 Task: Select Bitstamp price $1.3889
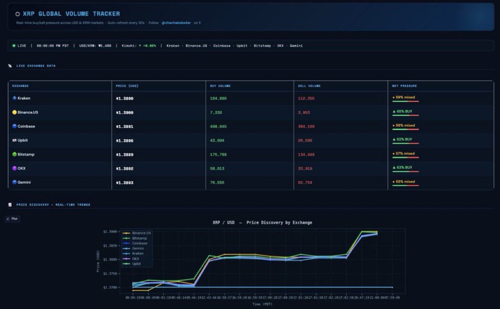coord(125,155)
